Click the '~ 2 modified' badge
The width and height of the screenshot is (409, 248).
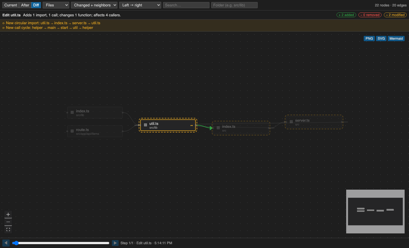395,15
